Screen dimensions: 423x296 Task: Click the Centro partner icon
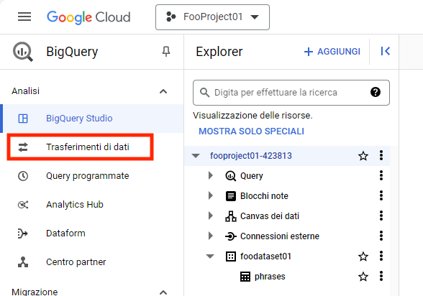pos(23,262)
